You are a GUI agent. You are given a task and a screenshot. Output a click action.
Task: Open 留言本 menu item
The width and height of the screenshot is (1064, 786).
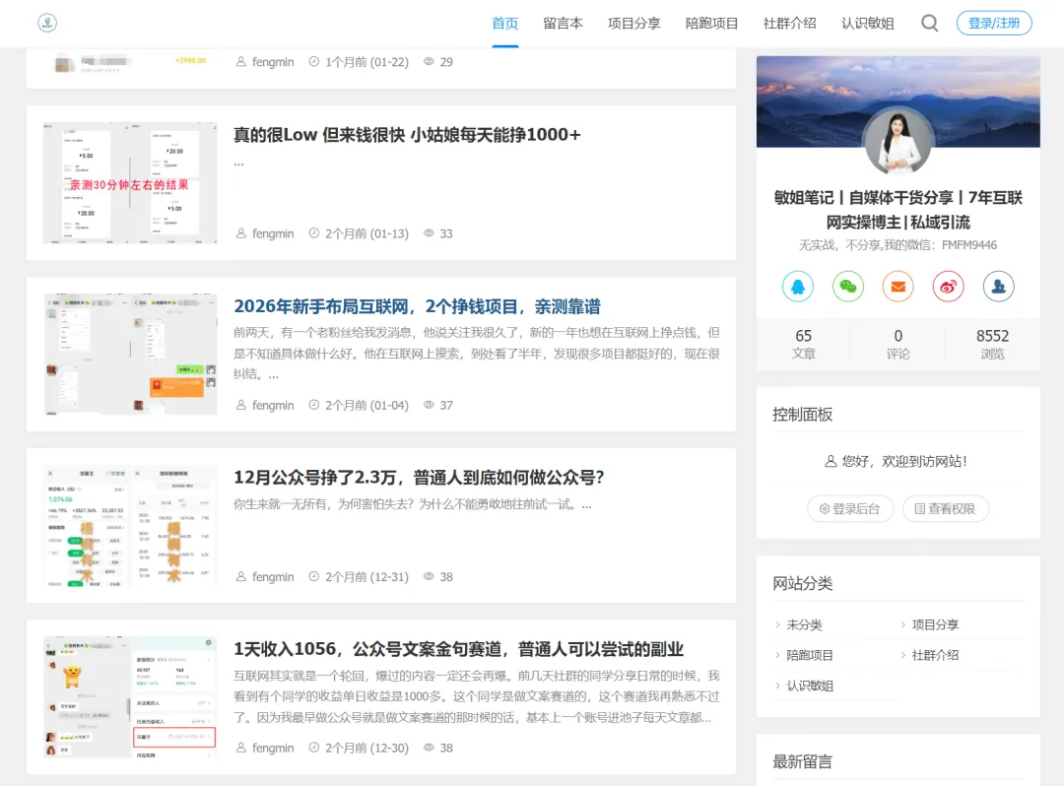[x=564, y=24]
